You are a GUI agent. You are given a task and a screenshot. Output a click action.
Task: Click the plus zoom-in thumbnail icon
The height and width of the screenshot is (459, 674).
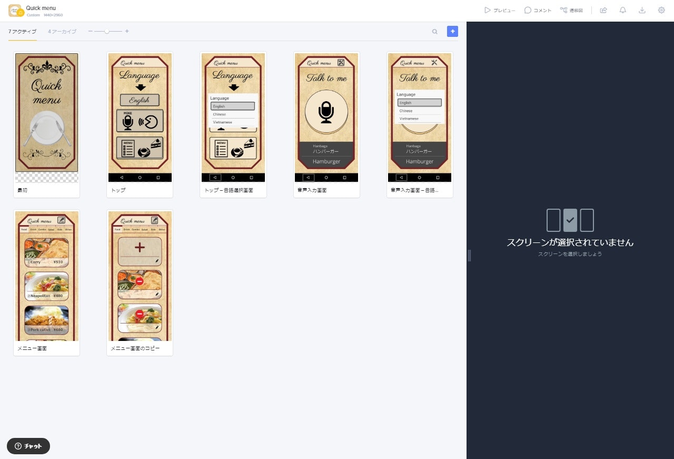click(127, 32)
